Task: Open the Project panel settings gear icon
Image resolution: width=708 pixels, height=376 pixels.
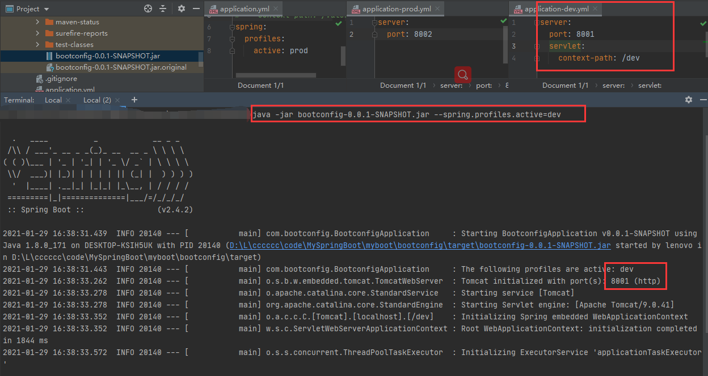Action: (180, 8)
